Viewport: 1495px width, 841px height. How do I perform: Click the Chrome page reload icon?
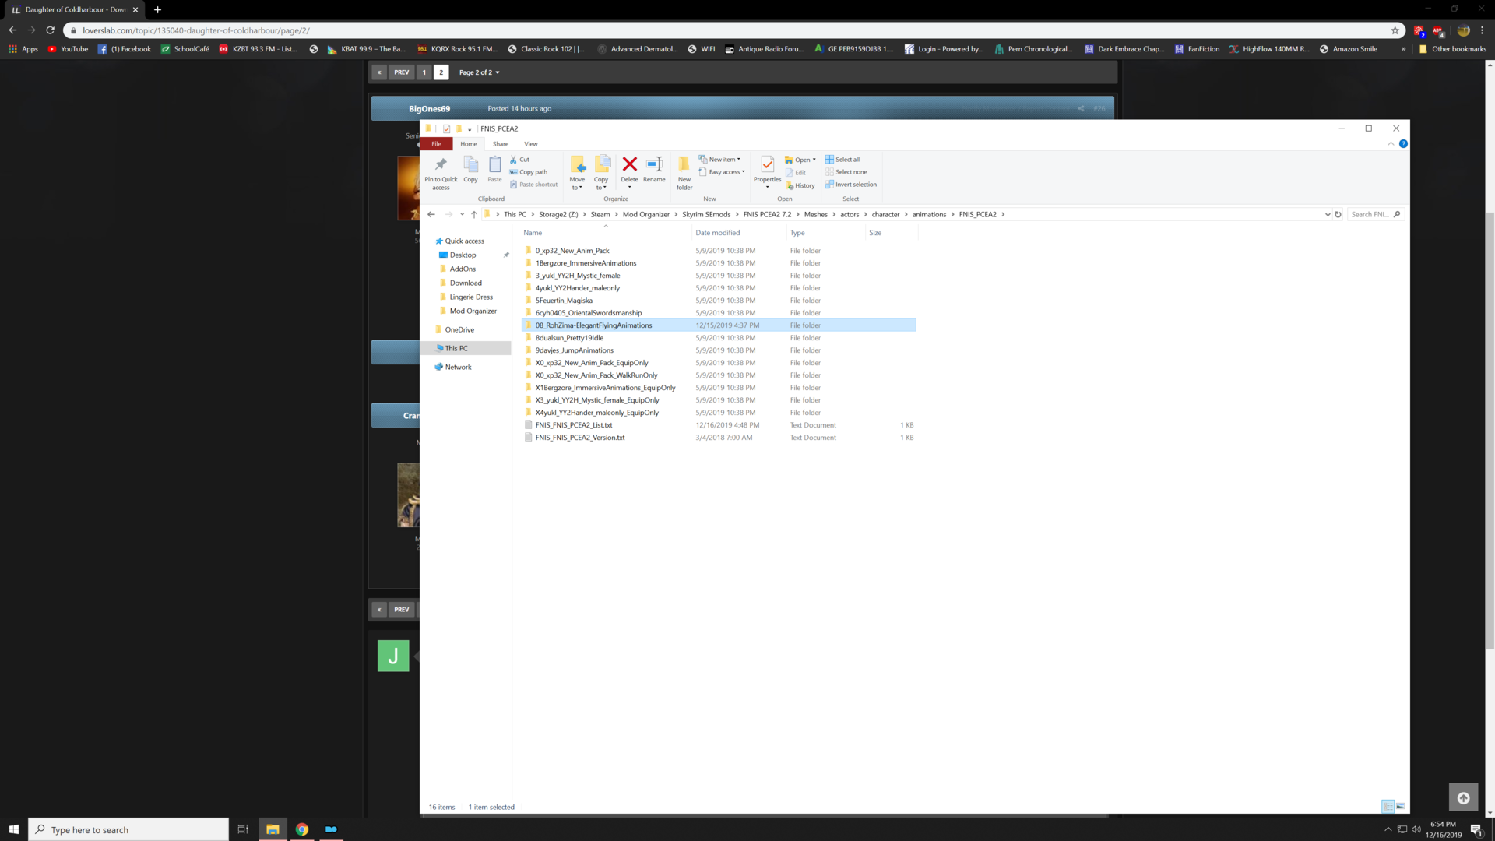51,30
